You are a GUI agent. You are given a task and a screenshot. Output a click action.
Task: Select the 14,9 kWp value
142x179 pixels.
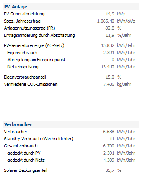[116, 14]
